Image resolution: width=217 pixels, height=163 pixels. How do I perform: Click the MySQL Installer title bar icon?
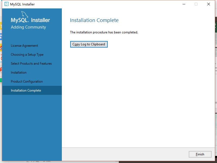coord(6,4)
